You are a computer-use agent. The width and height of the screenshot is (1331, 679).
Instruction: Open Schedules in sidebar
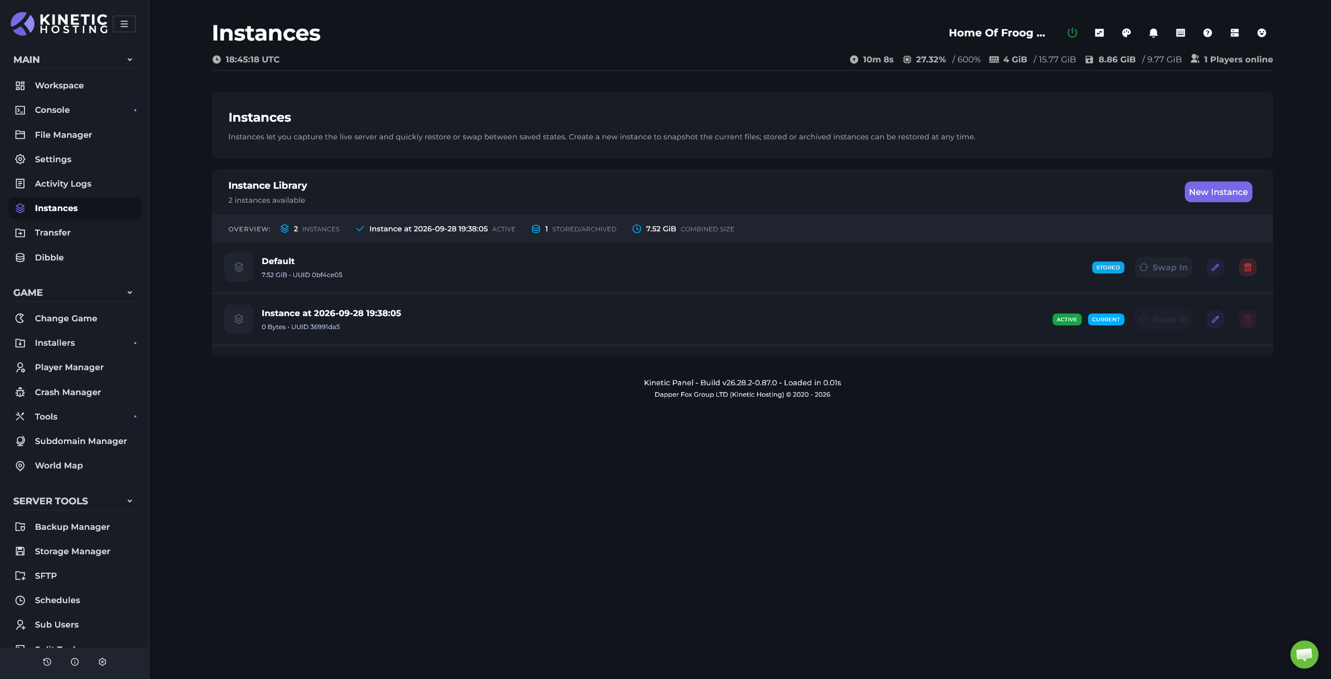coord(75,600)
